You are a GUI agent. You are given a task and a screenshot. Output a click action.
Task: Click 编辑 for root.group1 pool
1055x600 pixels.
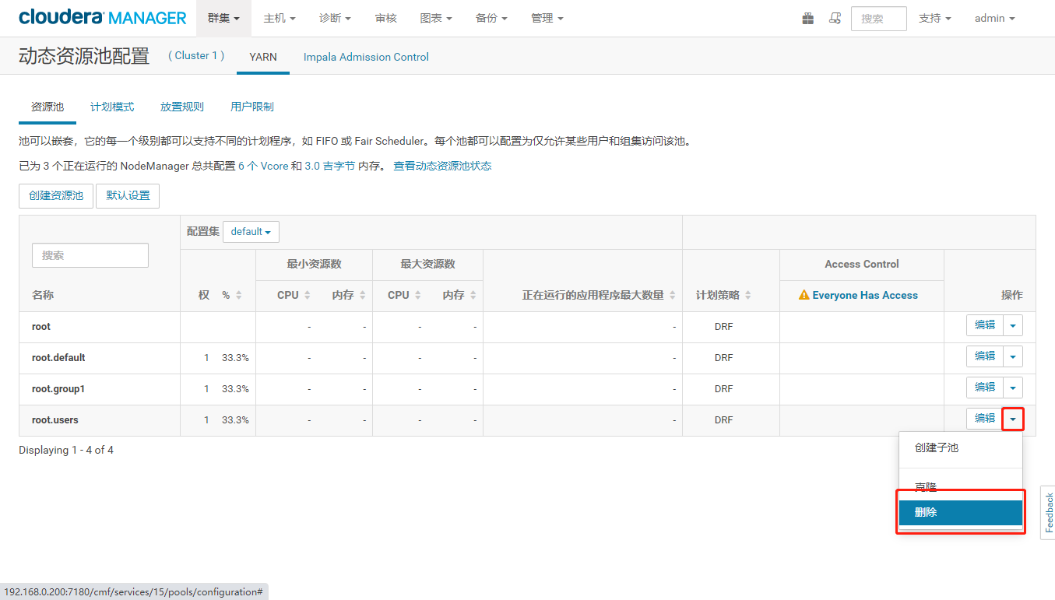pyautogui.click(x=985, y=388)
